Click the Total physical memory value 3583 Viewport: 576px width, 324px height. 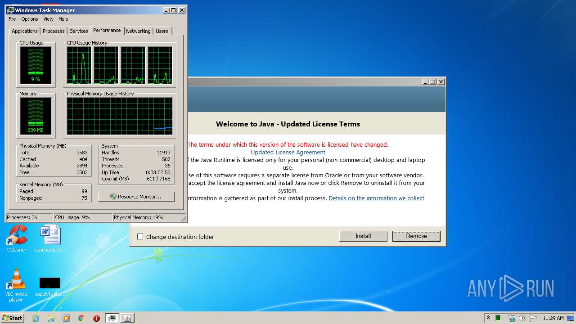click(x=82, y=153)
